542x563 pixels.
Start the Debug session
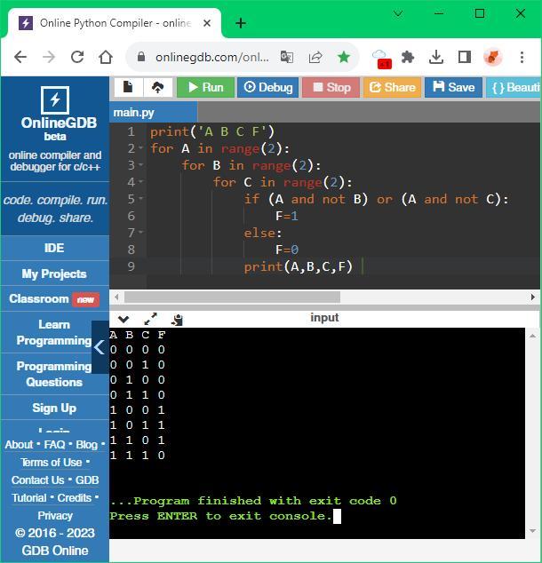coord(268,87)
